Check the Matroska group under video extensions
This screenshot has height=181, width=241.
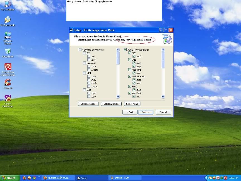coord(85,63)
